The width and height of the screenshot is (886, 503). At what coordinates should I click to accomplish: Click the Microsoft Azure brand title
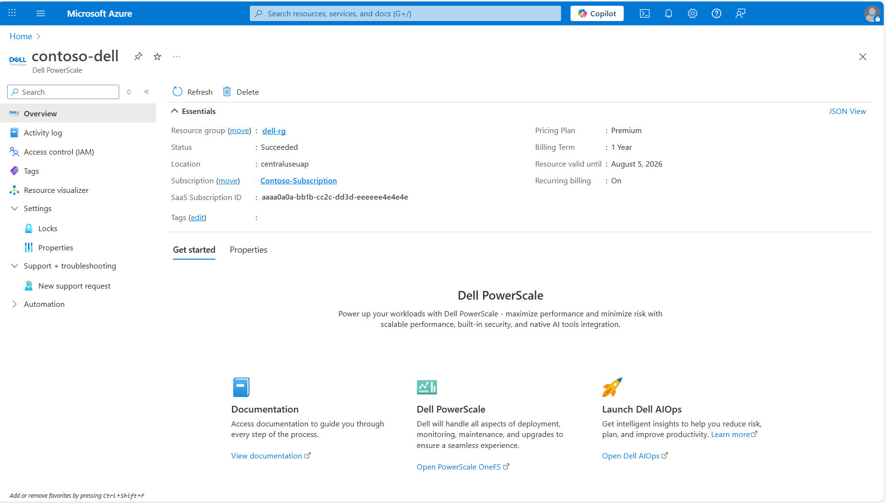100,13
